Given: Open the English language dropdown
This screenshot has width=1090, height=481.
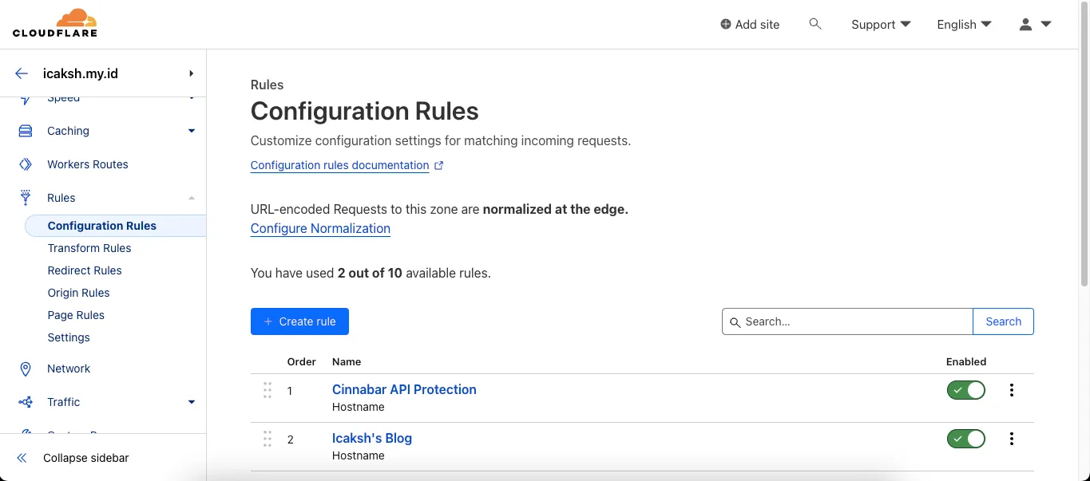Looking at the screenshot, I should 963,24.
